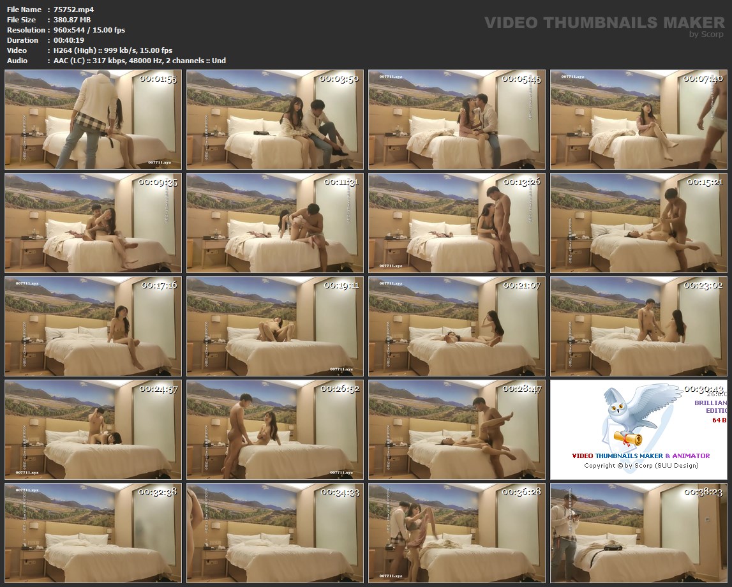Click the 00:38:23 timestamp marker
The width and height of the screenshot is (732, 587).
pos(703,492)
